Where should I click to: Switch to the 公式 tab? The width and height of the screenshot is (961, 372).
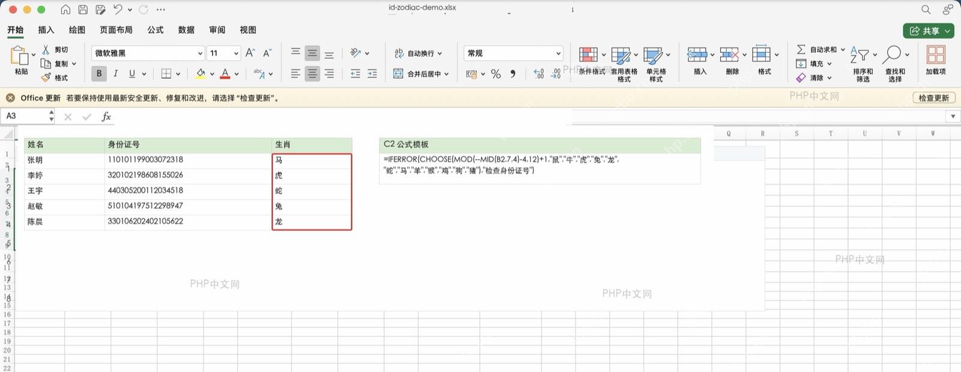tap(156, 29)
